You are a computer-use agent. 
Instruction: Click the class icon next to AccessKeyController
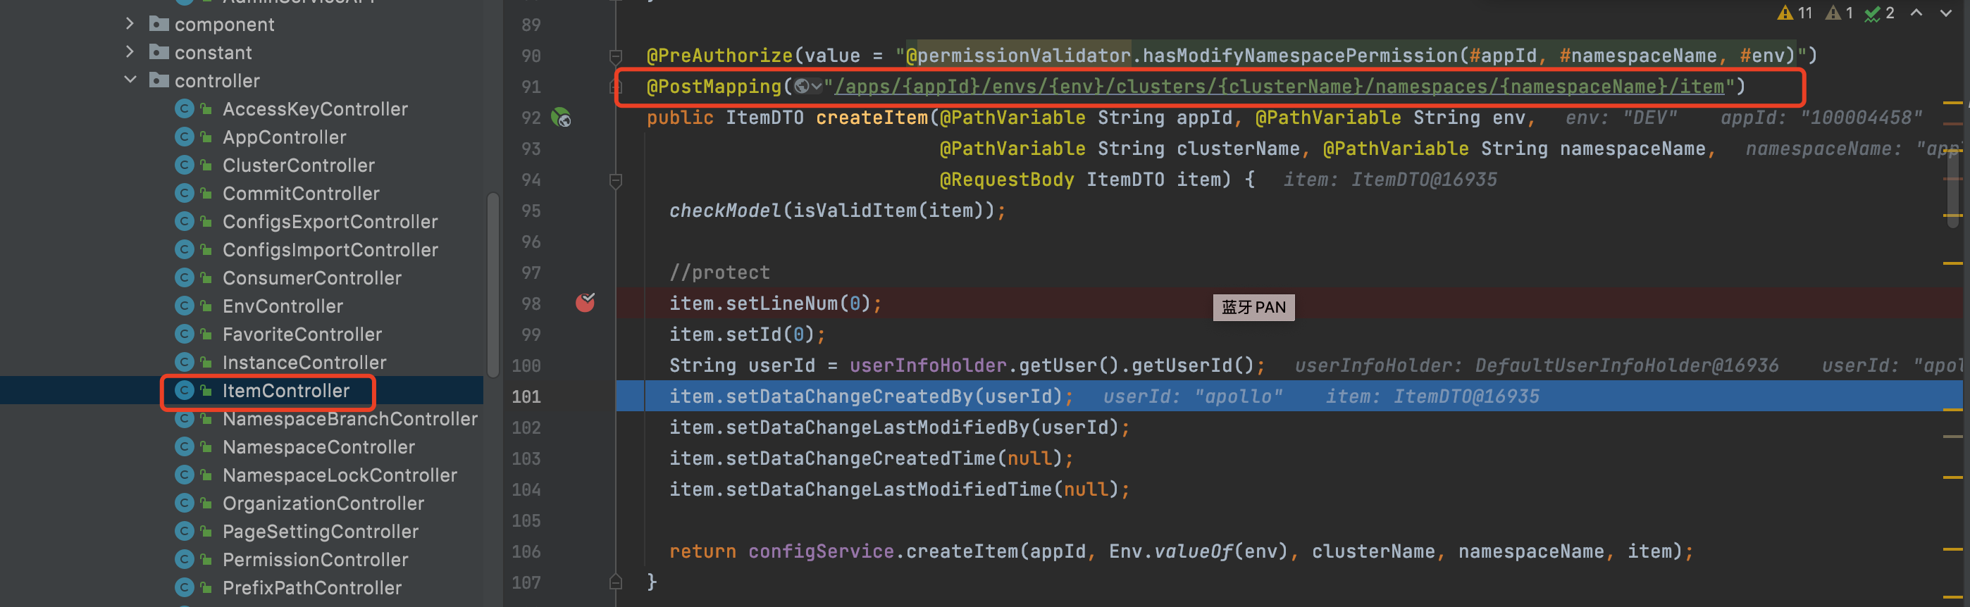(183, 109)
